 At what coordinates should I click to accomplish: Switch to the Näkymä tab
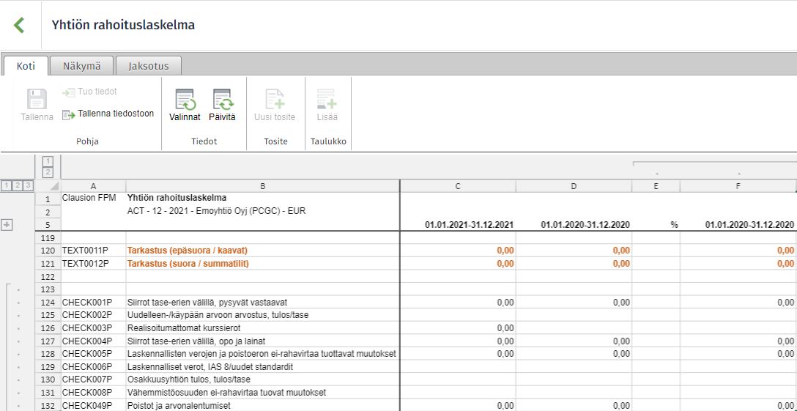[x=82, y=66]
